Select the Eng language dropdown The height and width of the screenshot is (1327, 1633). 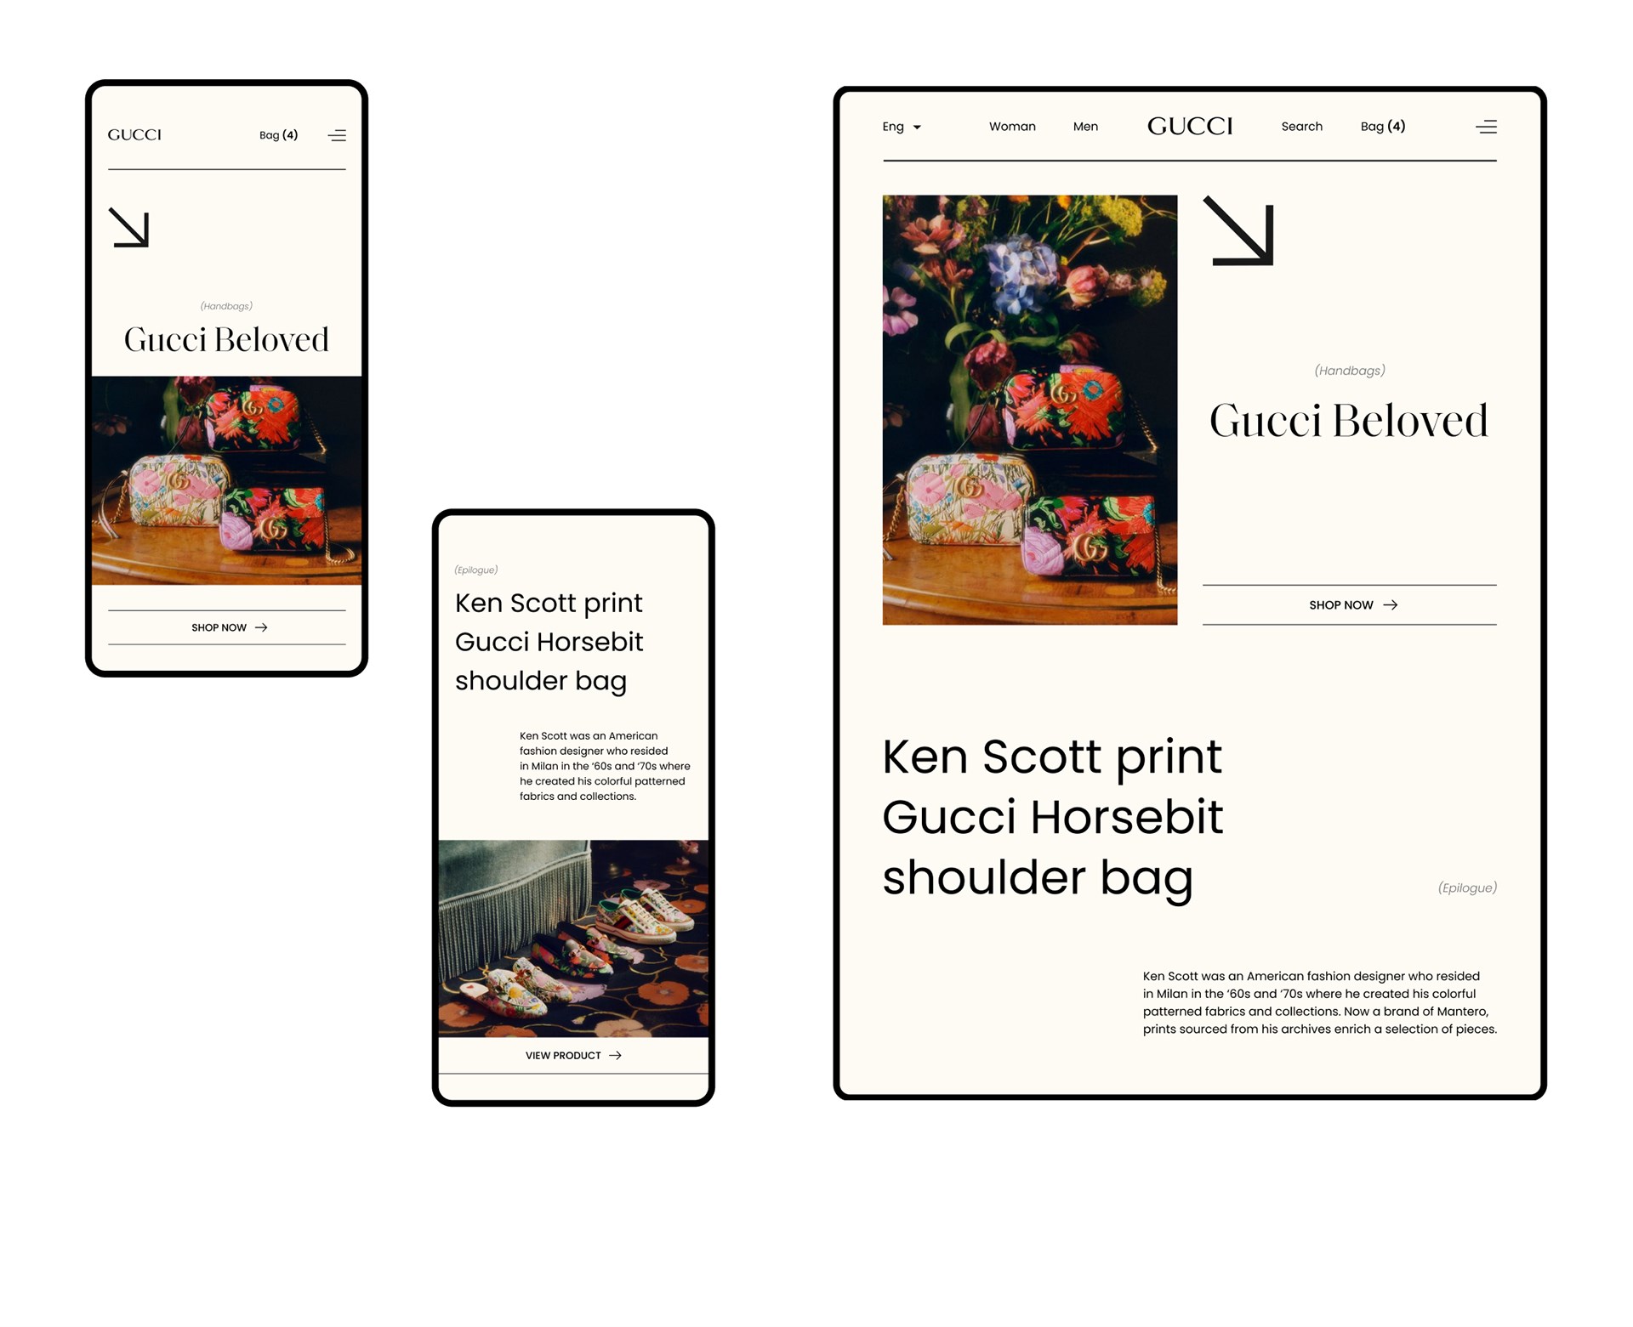902,126
